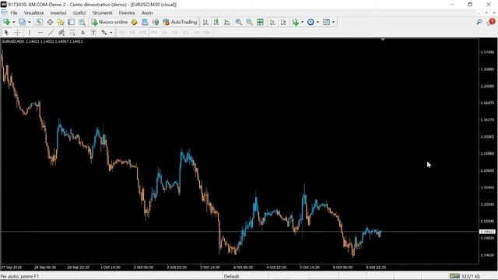Show the Navigator panel icon
Image resolution: width=498 pixels, height=280 pixels.
click(61, 22)
